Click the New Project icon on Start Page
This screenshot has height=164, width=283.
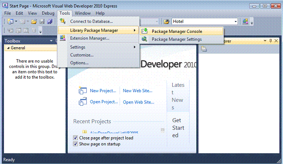82,90
